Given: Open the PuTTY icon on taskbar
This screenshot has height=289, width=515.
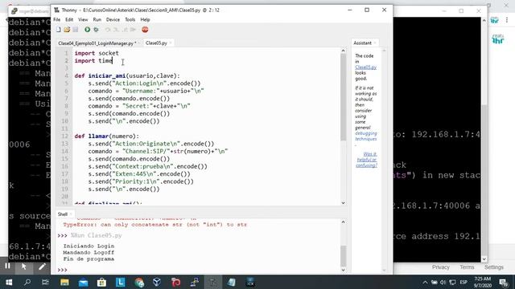Looking at the screenshot, I should [x=195, y=282].
